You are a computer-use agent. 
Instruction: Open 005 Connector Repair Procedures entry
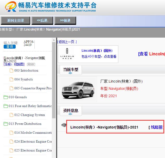(33, 88)
